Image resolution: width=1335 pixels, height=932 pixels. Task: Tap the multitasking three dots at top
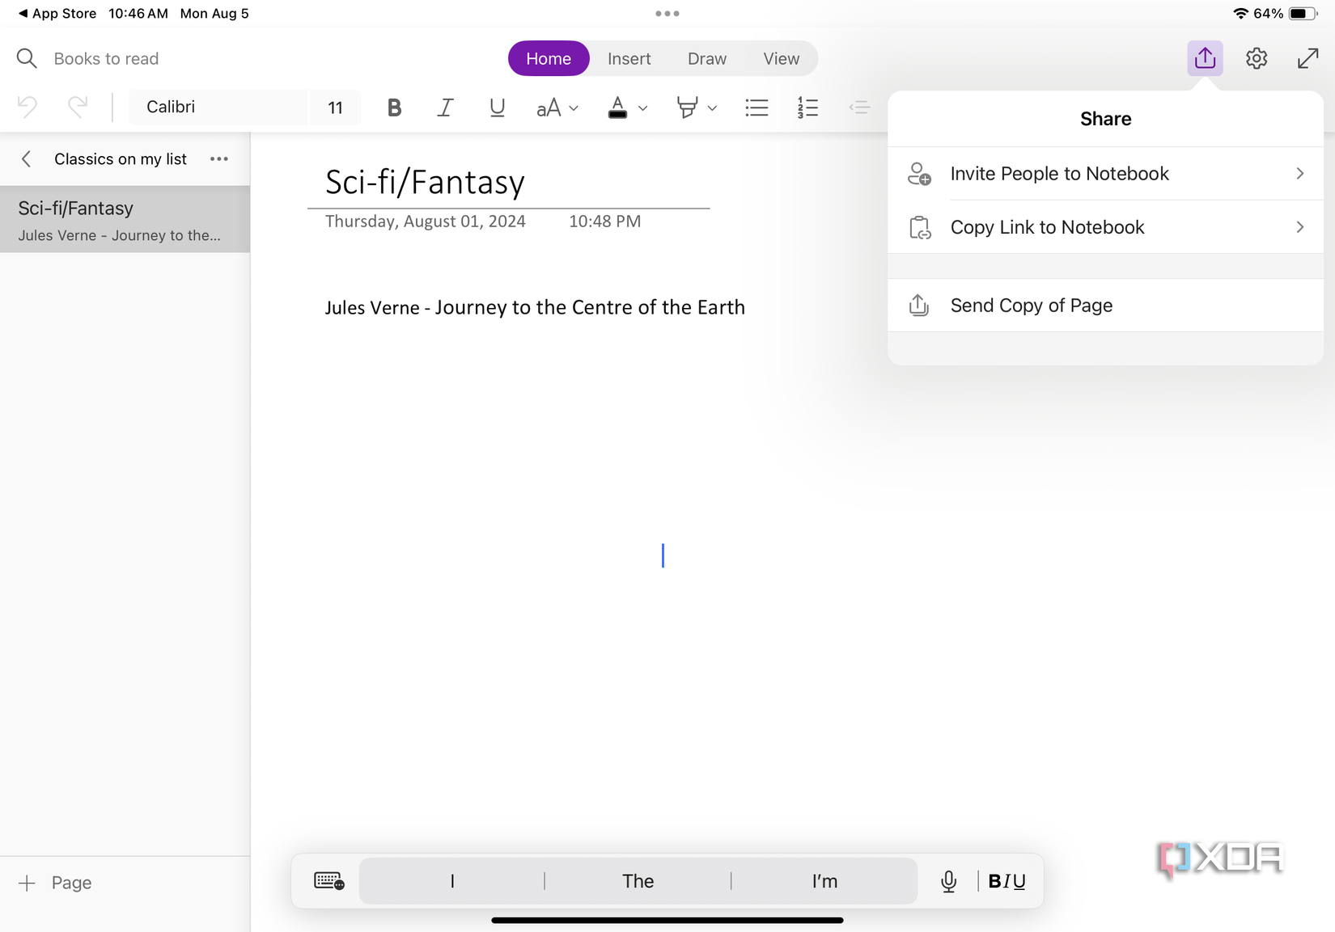(667, 14)
